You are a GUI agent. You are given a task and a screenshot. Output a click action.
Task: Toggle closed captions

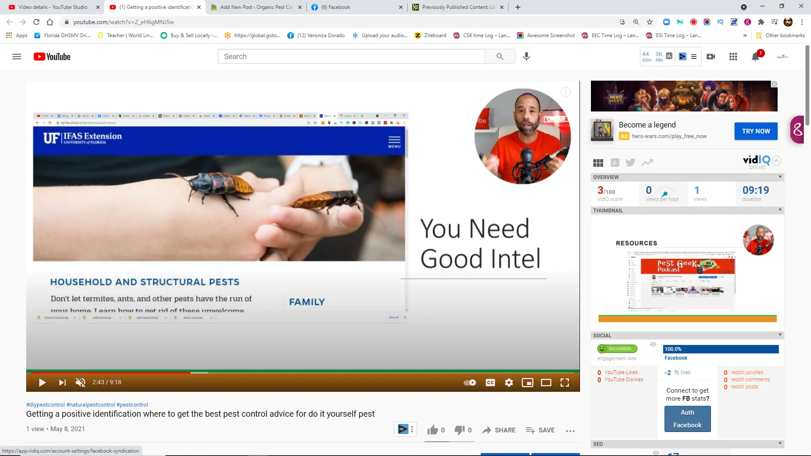click(x=490, y=383)
